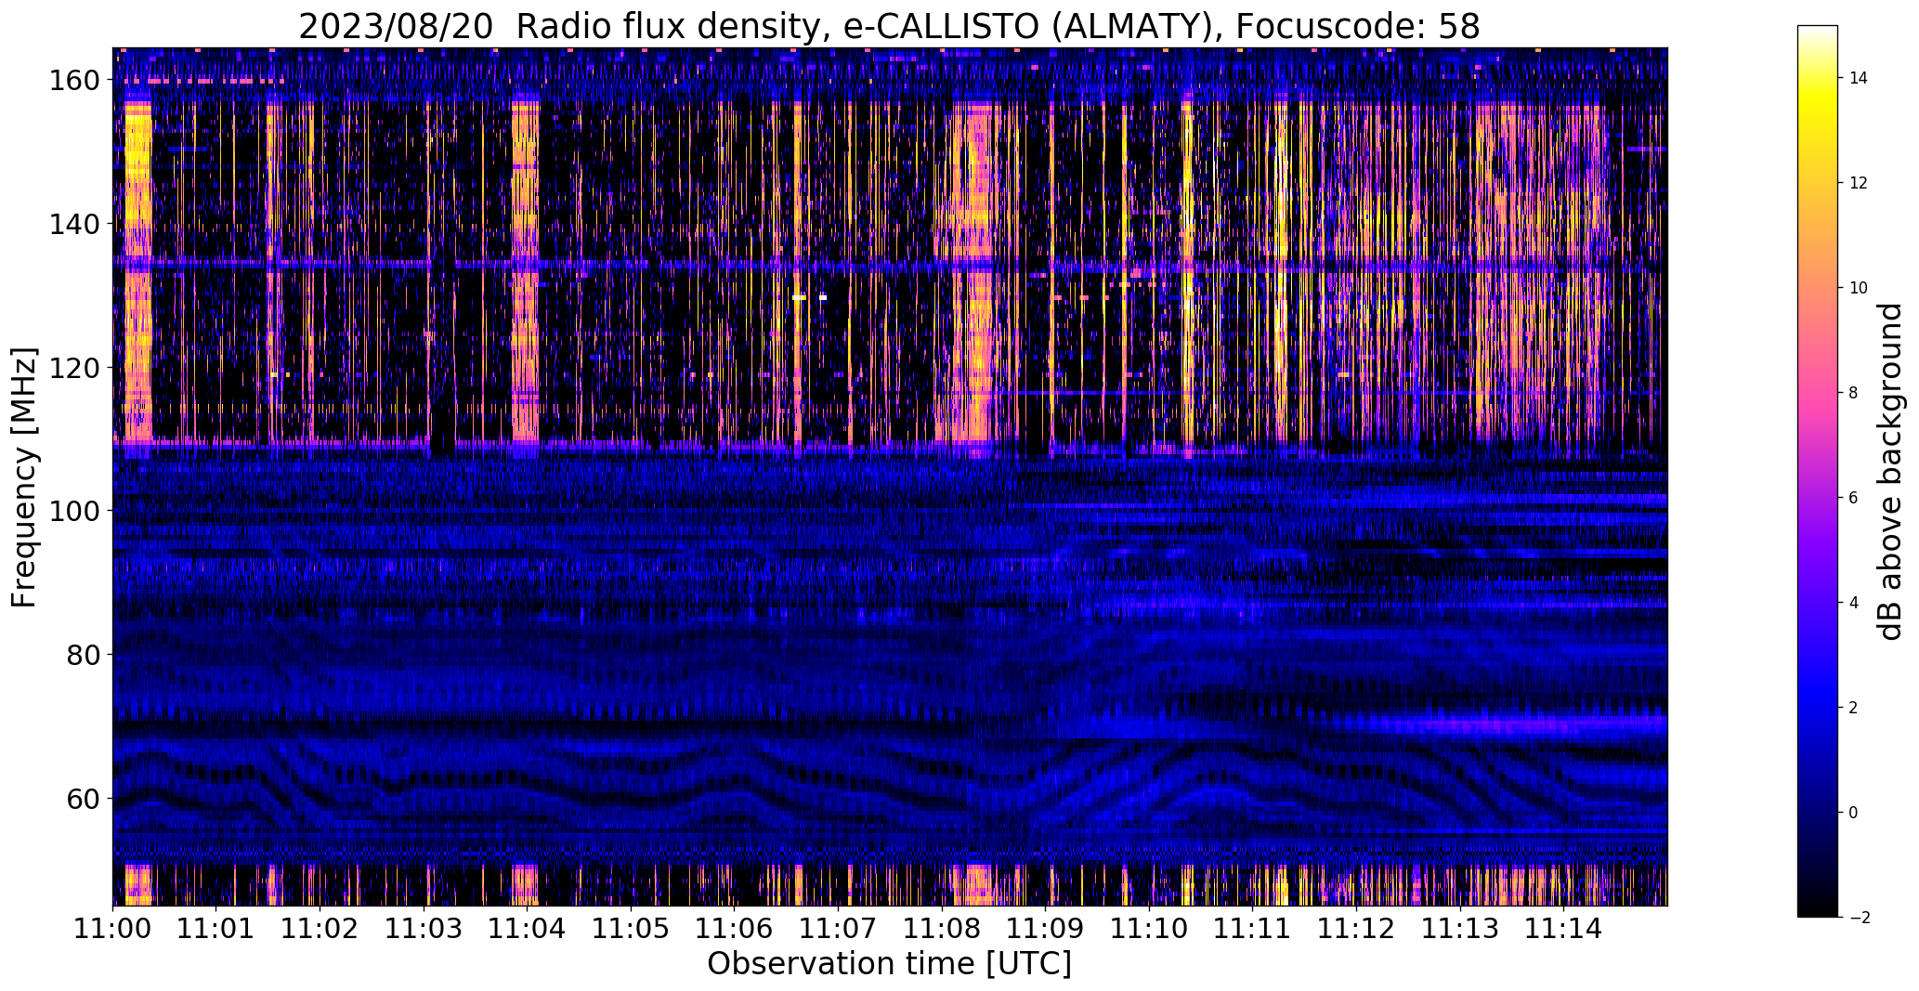Click the colorbar tick label 8
The width and height of the screenshot is (1919, 991).
(1854, 393)
